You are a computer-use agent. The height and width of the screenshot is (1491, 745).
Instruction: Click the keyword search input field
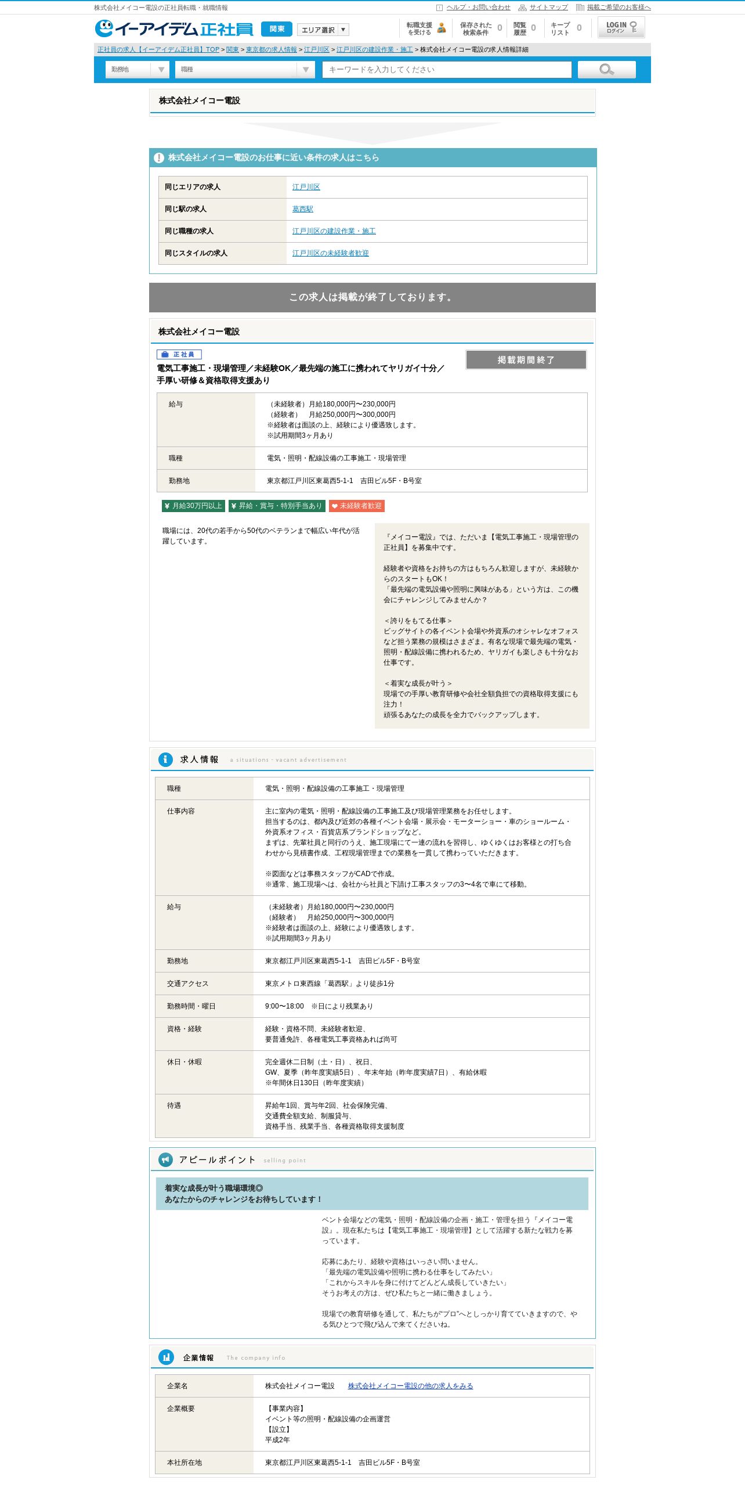(x=447, y=70)
